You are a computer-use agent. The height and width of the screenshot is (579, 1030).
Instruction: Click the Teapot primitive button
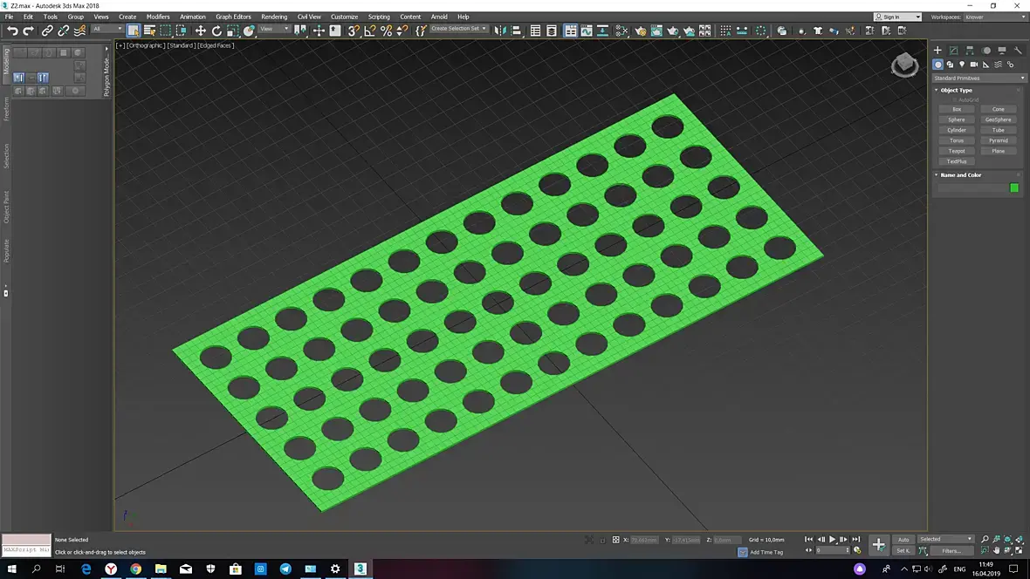(957, 151)
